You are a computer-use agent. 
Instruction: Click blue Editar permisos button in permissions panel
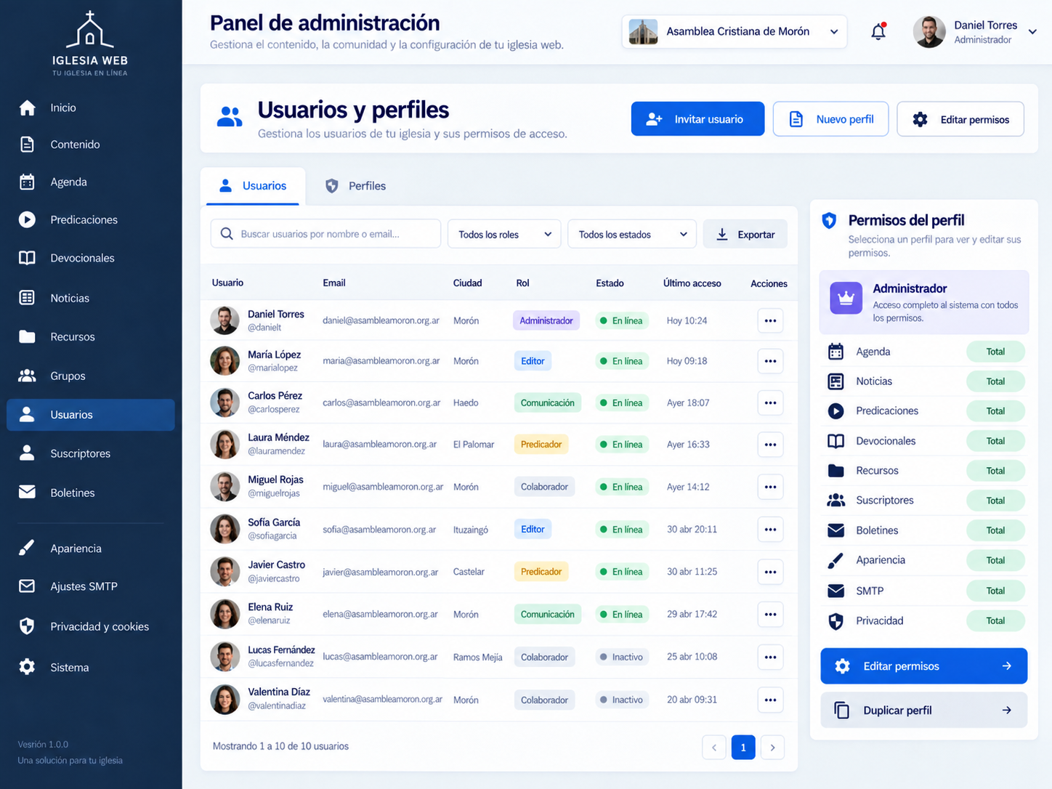pyautogui.click(x=923, y=666)
